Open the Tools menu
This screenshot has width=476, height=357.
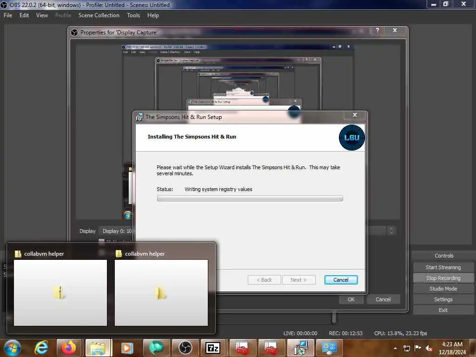click(x=133, y=15)
